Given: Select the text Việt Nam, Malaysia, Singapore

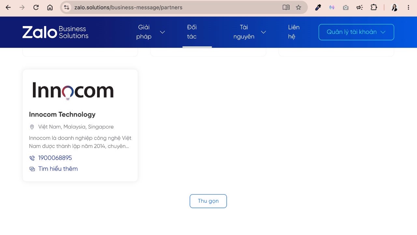Looking at the screenshot, I should coord(76,127).
